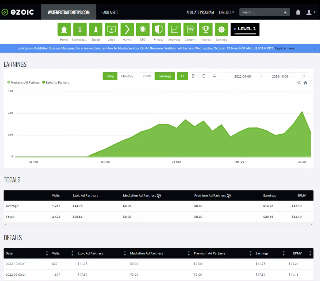Select the WATERFILTRATIONTIPS.COM site tab
The width and height of the screenshot is (320, 281).
pyautogui.click(x=69, y=12)
